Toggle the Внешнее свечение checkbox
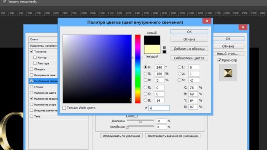The image size is (267, 150). [x=32, y=110]
